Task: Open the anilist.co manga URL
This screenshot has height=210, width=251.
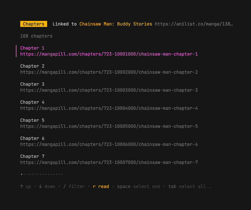Action: pos(194,24)
